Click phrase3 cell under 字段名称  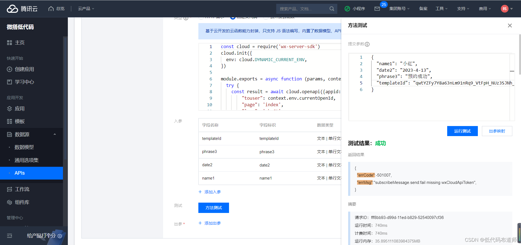click(209, 152)
